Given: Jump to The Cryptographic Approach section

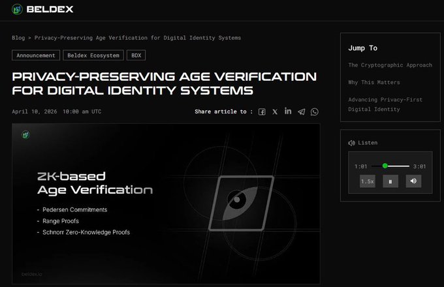Looking at the screenshot, I should 390,65.
